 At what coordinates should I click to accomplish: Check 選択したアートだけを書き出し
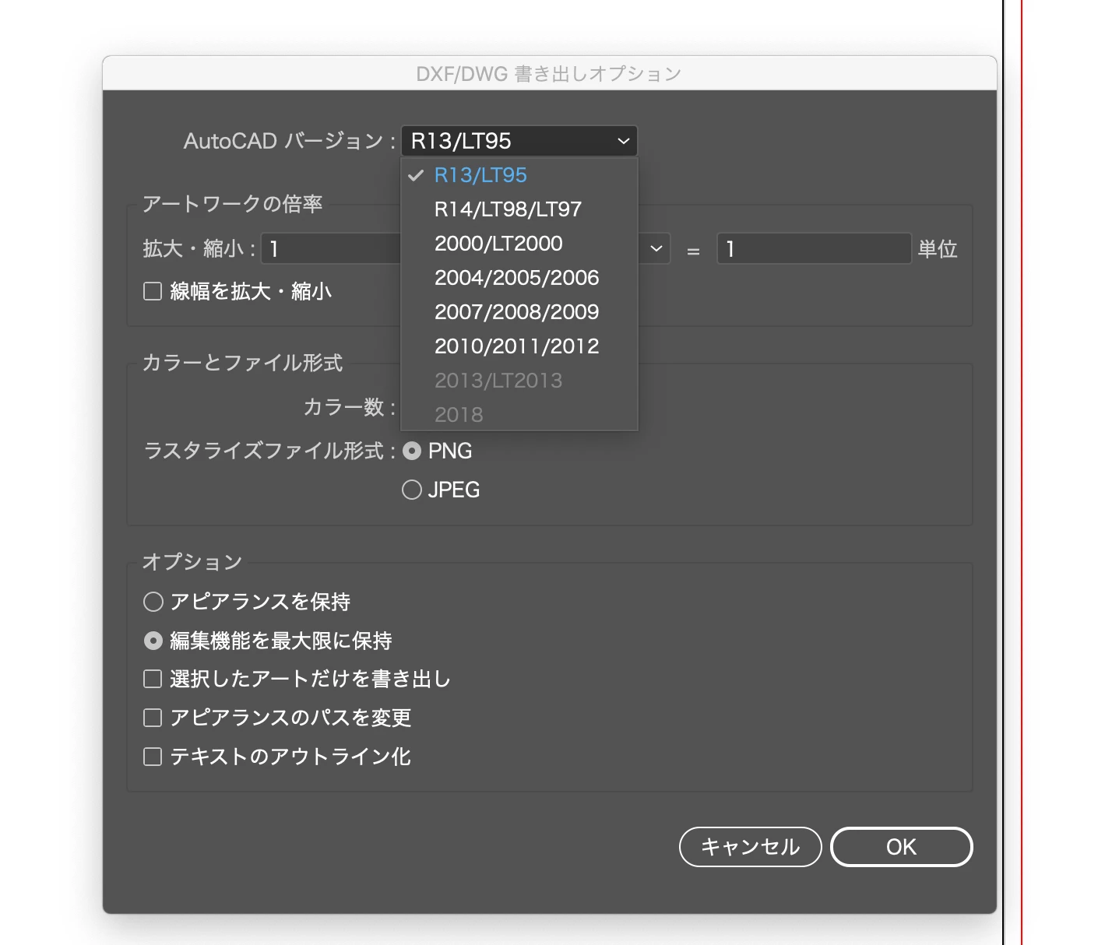(153, 679)
